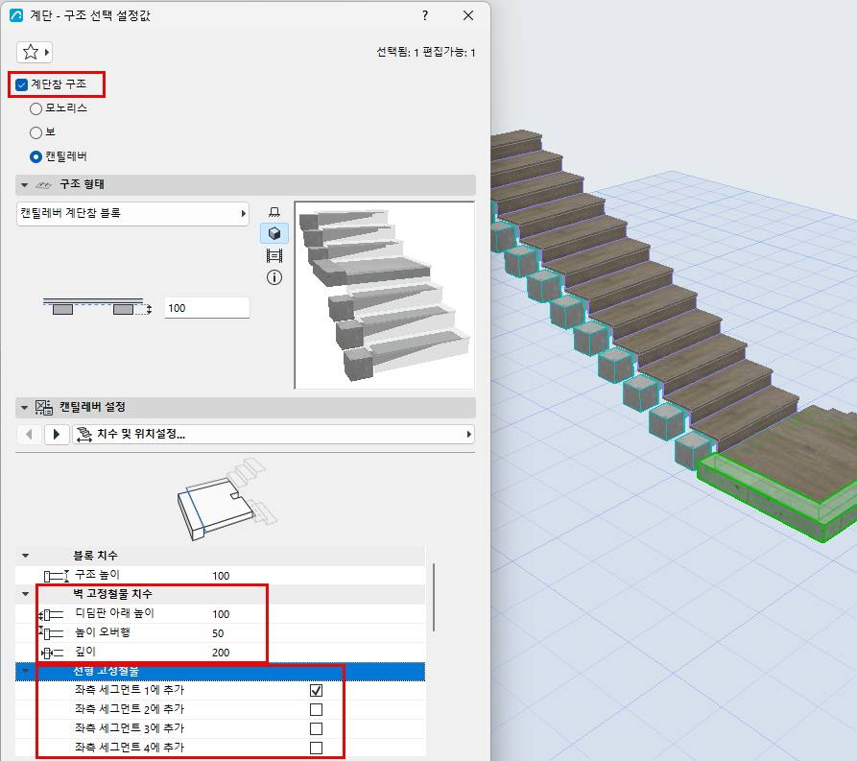The image size is (857, 761).
Task: Collapse the 캔틸레버 설정 panel
Action: 25,408
